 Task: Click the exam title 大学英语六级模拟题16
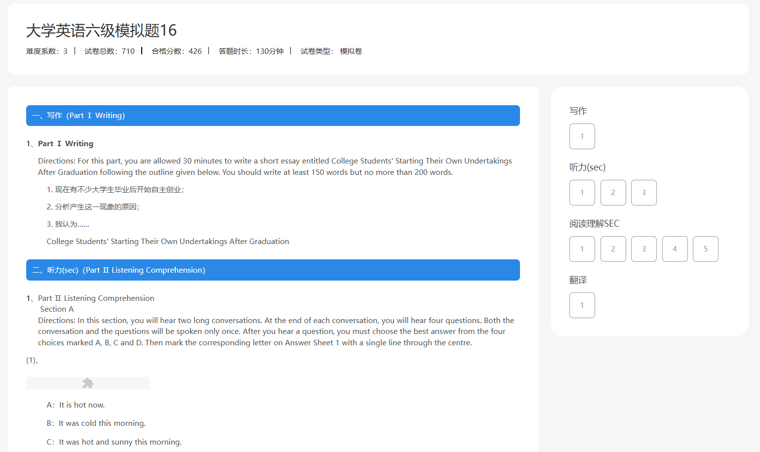point(101,31)
